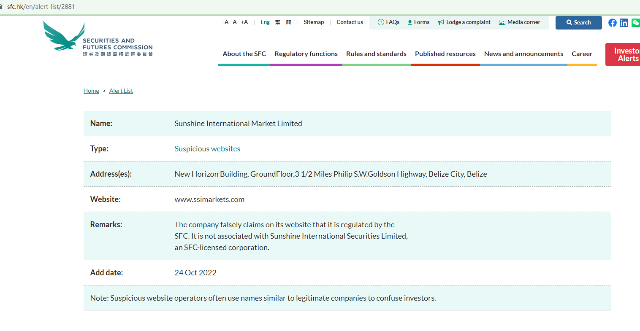Click the Media corner picture icon

pos(502,22)
